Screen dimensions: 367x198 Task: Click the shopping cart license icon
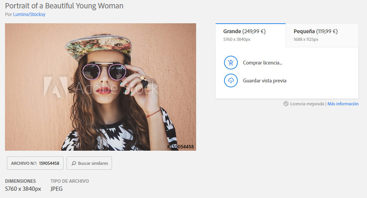231,63
